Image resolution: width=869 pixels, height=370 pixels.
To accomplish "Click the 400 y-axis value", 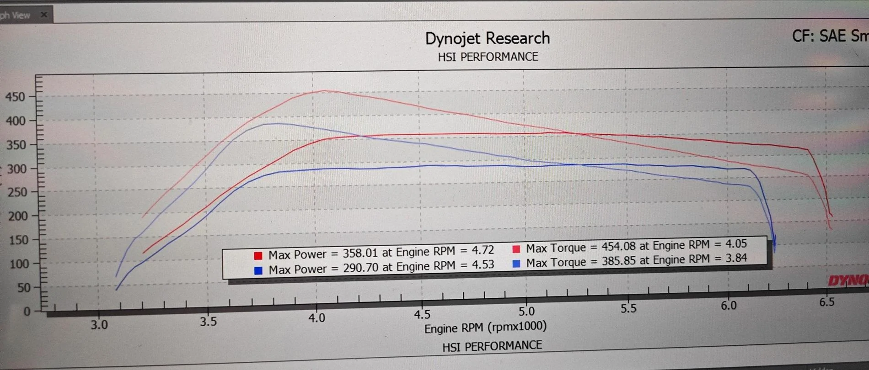I will pyautogui.click(x=16, y=121).
